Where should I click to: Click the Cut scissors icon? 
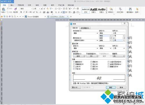pos(8,9)
